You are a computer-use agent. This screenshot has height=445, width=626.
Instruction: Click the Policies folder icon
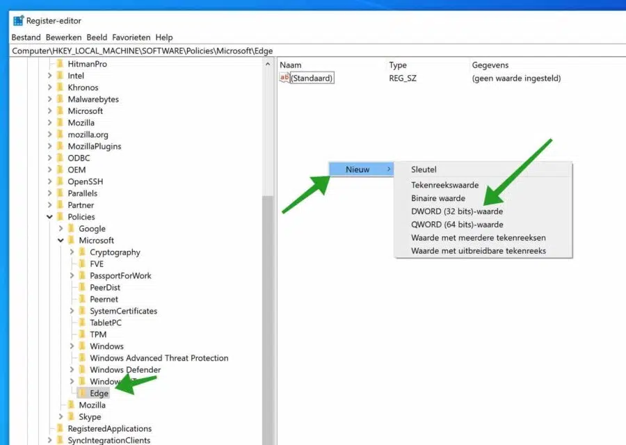(x=61, y=217)
